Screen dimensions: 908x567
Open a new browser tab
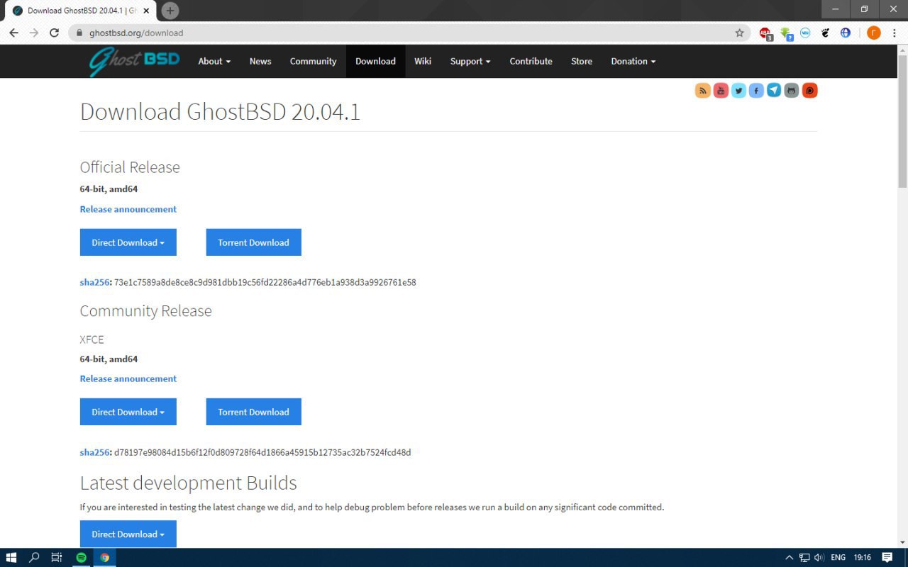(x=170, y=11)
